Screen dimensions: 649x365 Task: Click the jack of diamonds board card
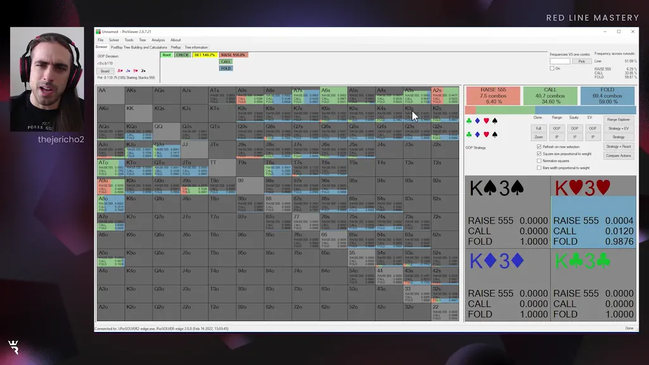[128, 71]
